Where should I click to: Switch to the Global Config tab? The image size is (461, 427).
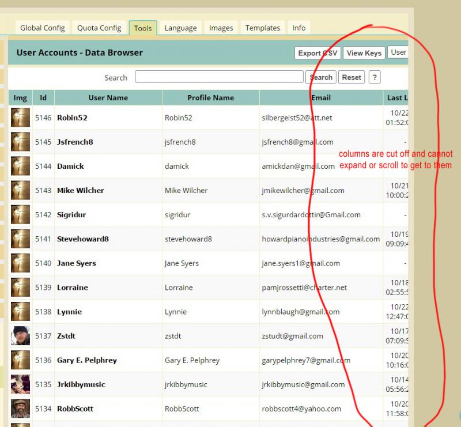[x=43, y=28]
